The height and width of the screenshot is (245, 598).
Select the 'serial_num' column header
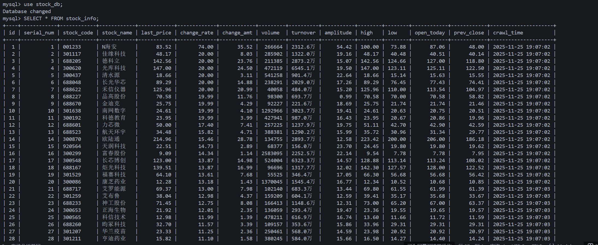(x=39, y=33)
